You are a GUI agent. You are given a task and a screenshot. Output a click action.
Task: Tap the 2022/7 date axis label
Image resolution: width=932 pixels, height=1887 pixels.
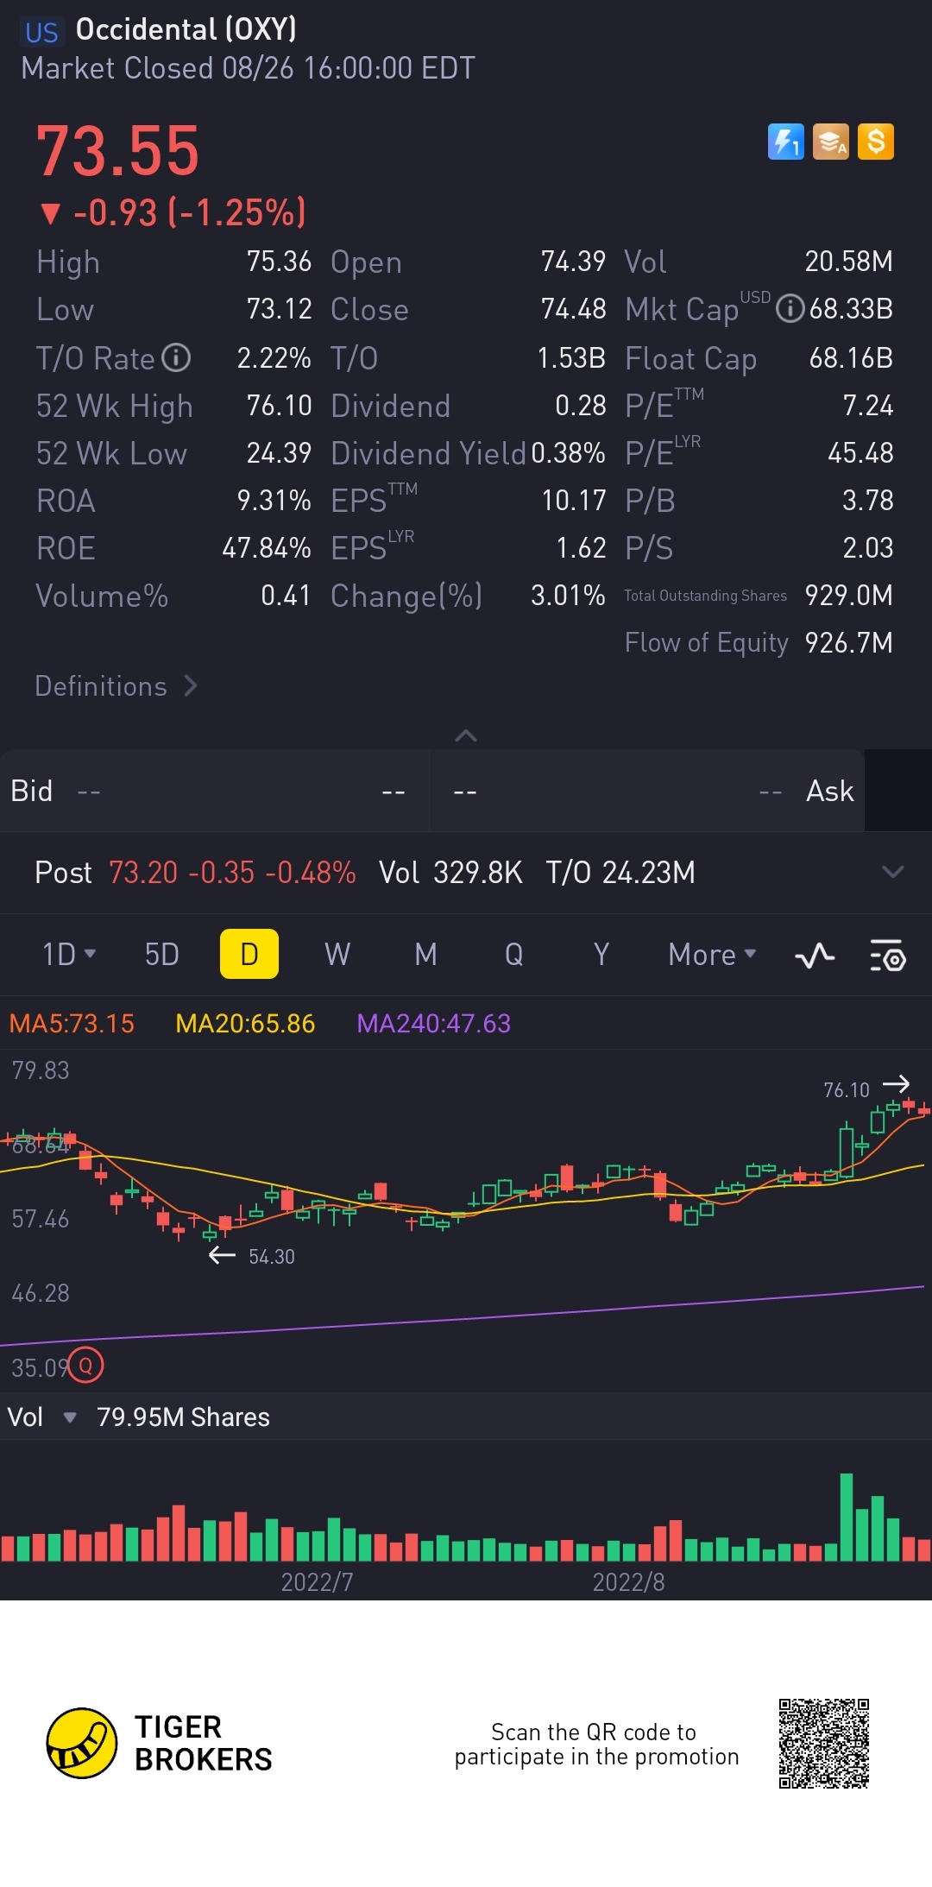[x=317, y=1581]
